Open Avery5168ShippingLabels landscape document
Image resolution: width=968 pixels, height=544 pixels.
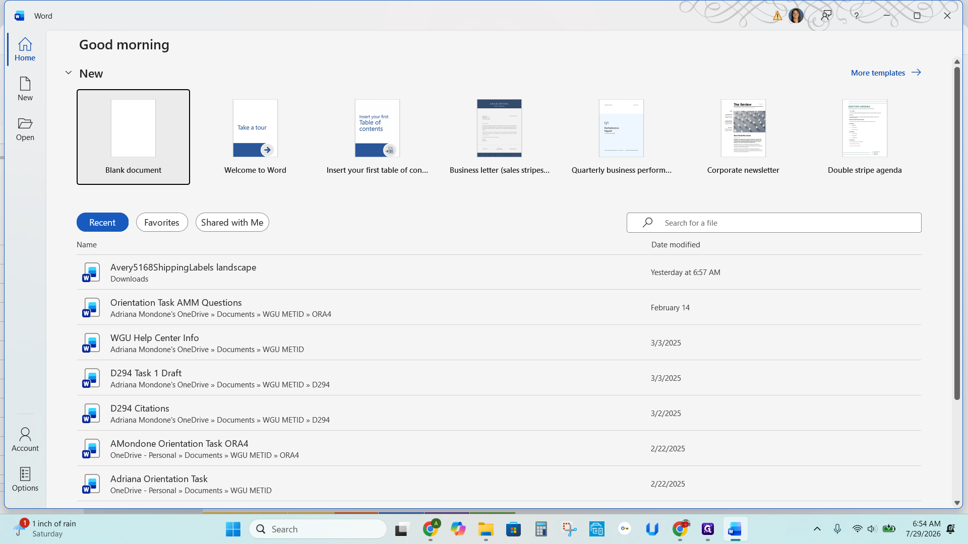tap(499, 272)
